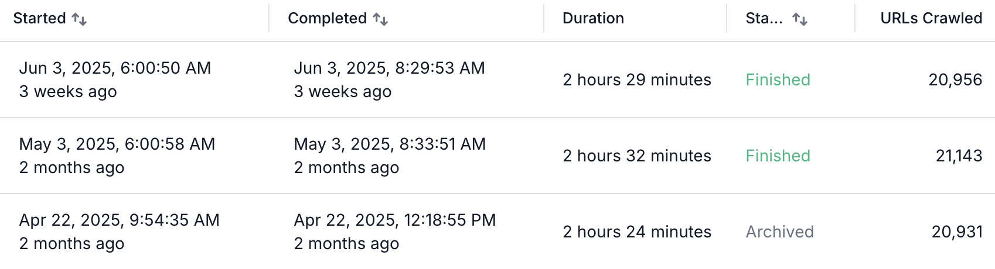Select the 21,143 URLs crawled value
The image size is (995, 269).
(959, 156)
